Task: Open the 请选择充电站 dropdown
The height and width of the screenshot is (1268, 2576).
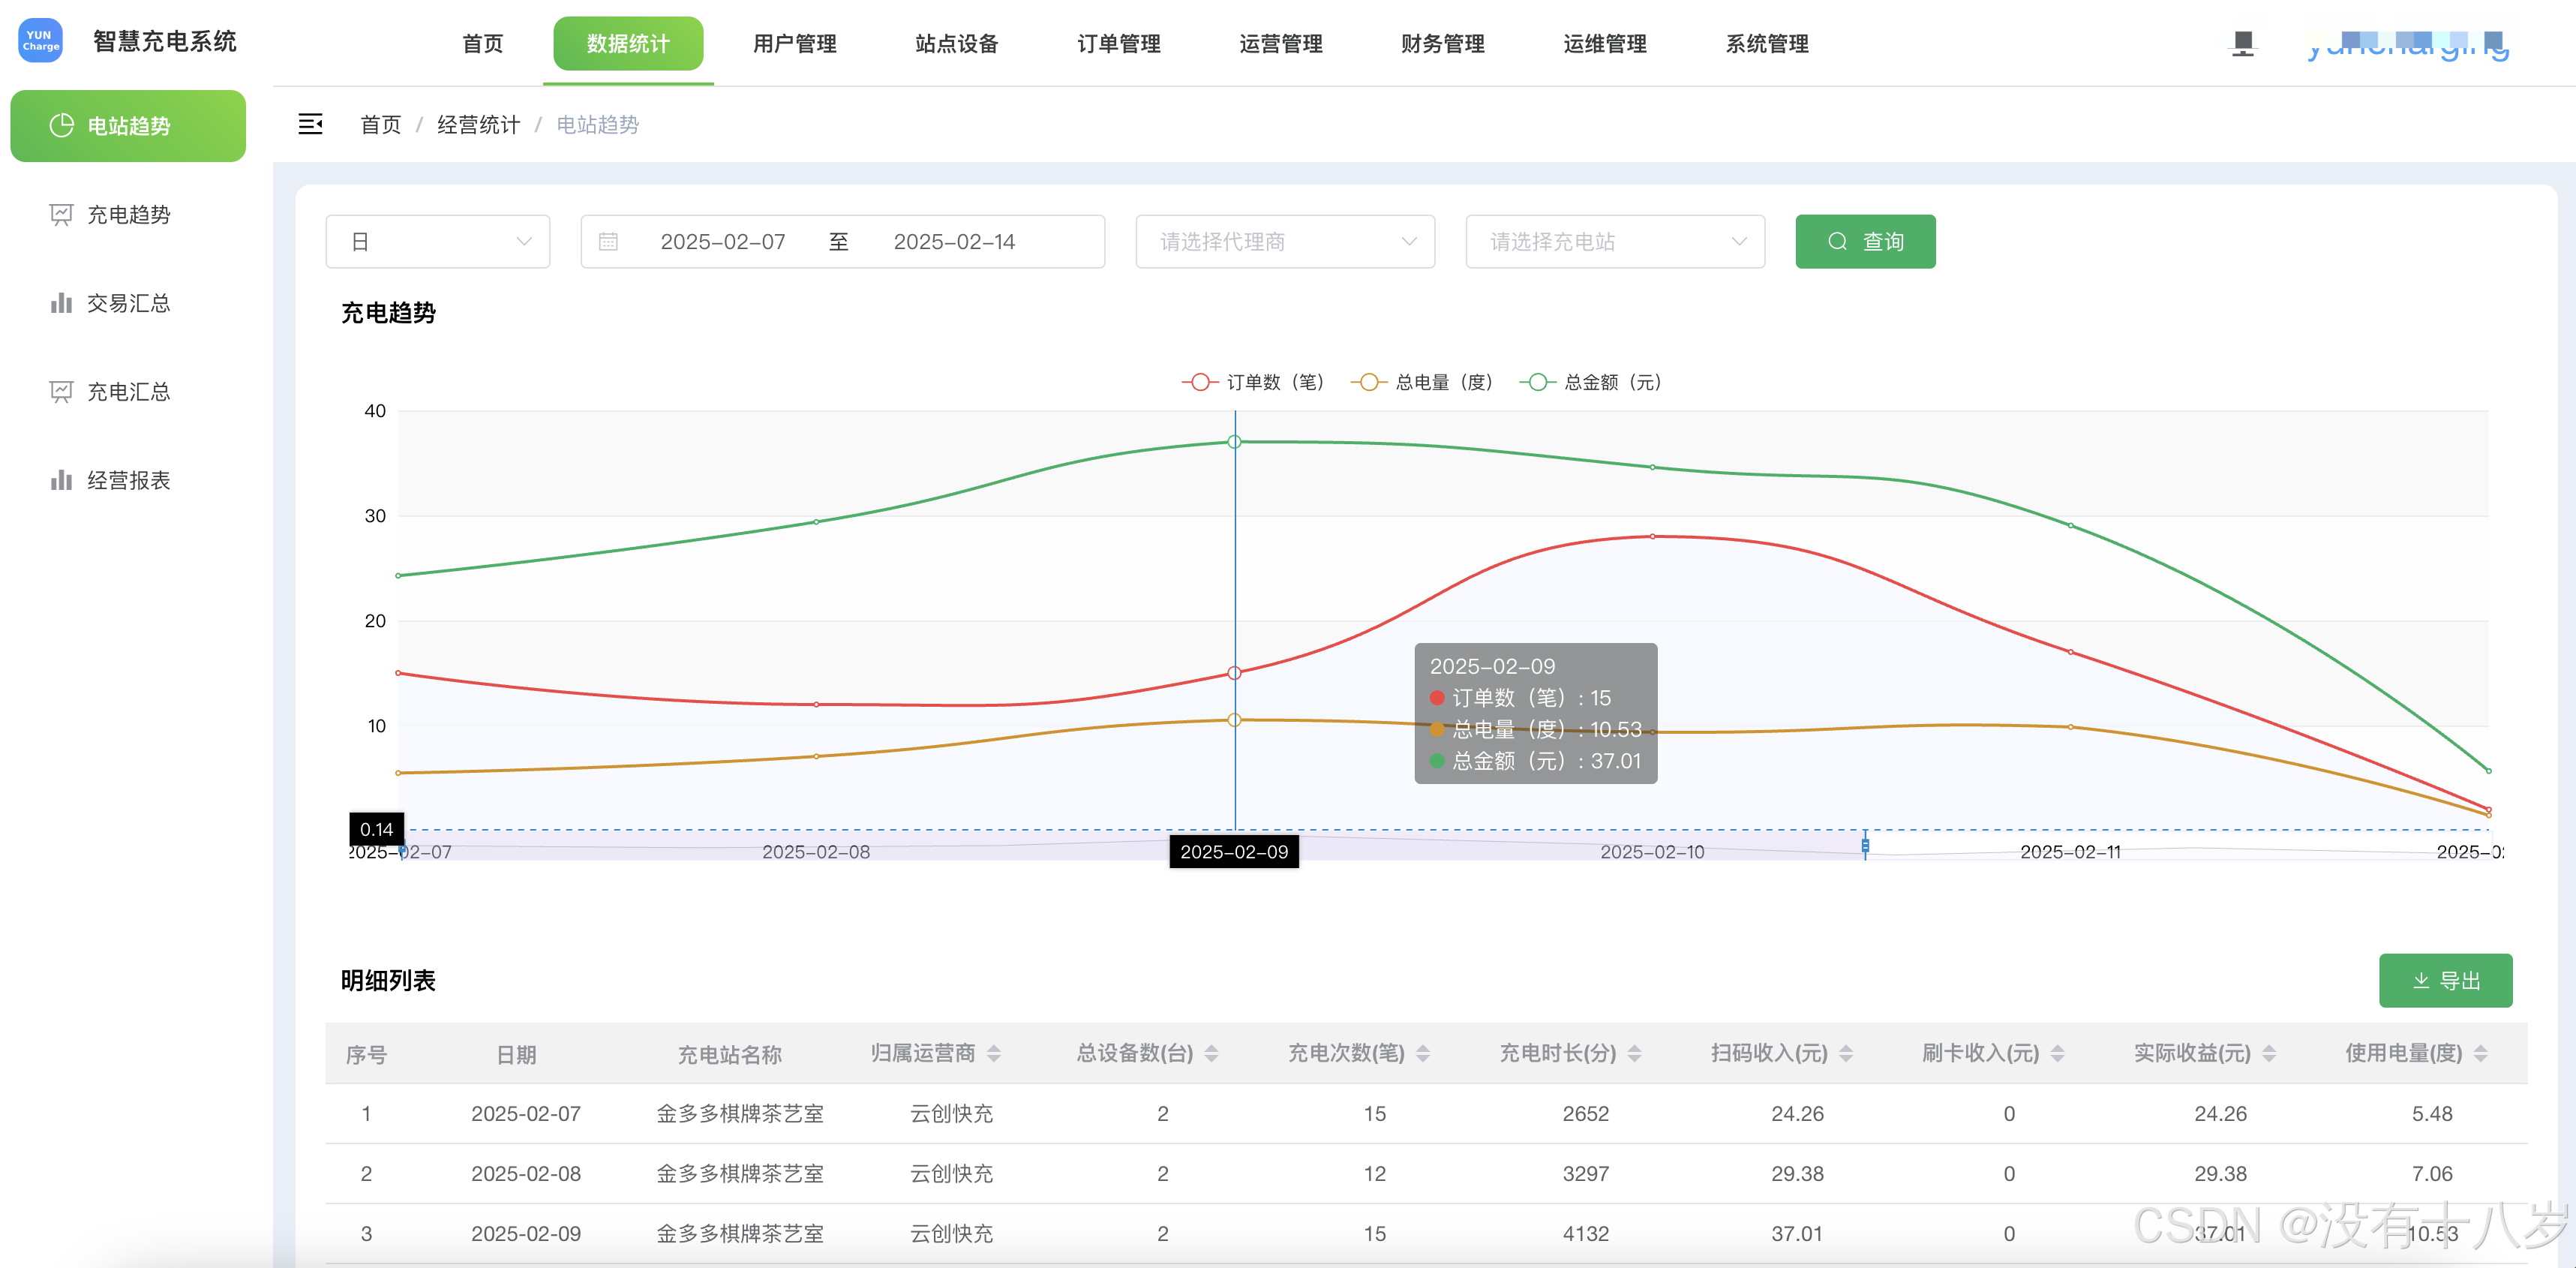Action: point(1615,242)
